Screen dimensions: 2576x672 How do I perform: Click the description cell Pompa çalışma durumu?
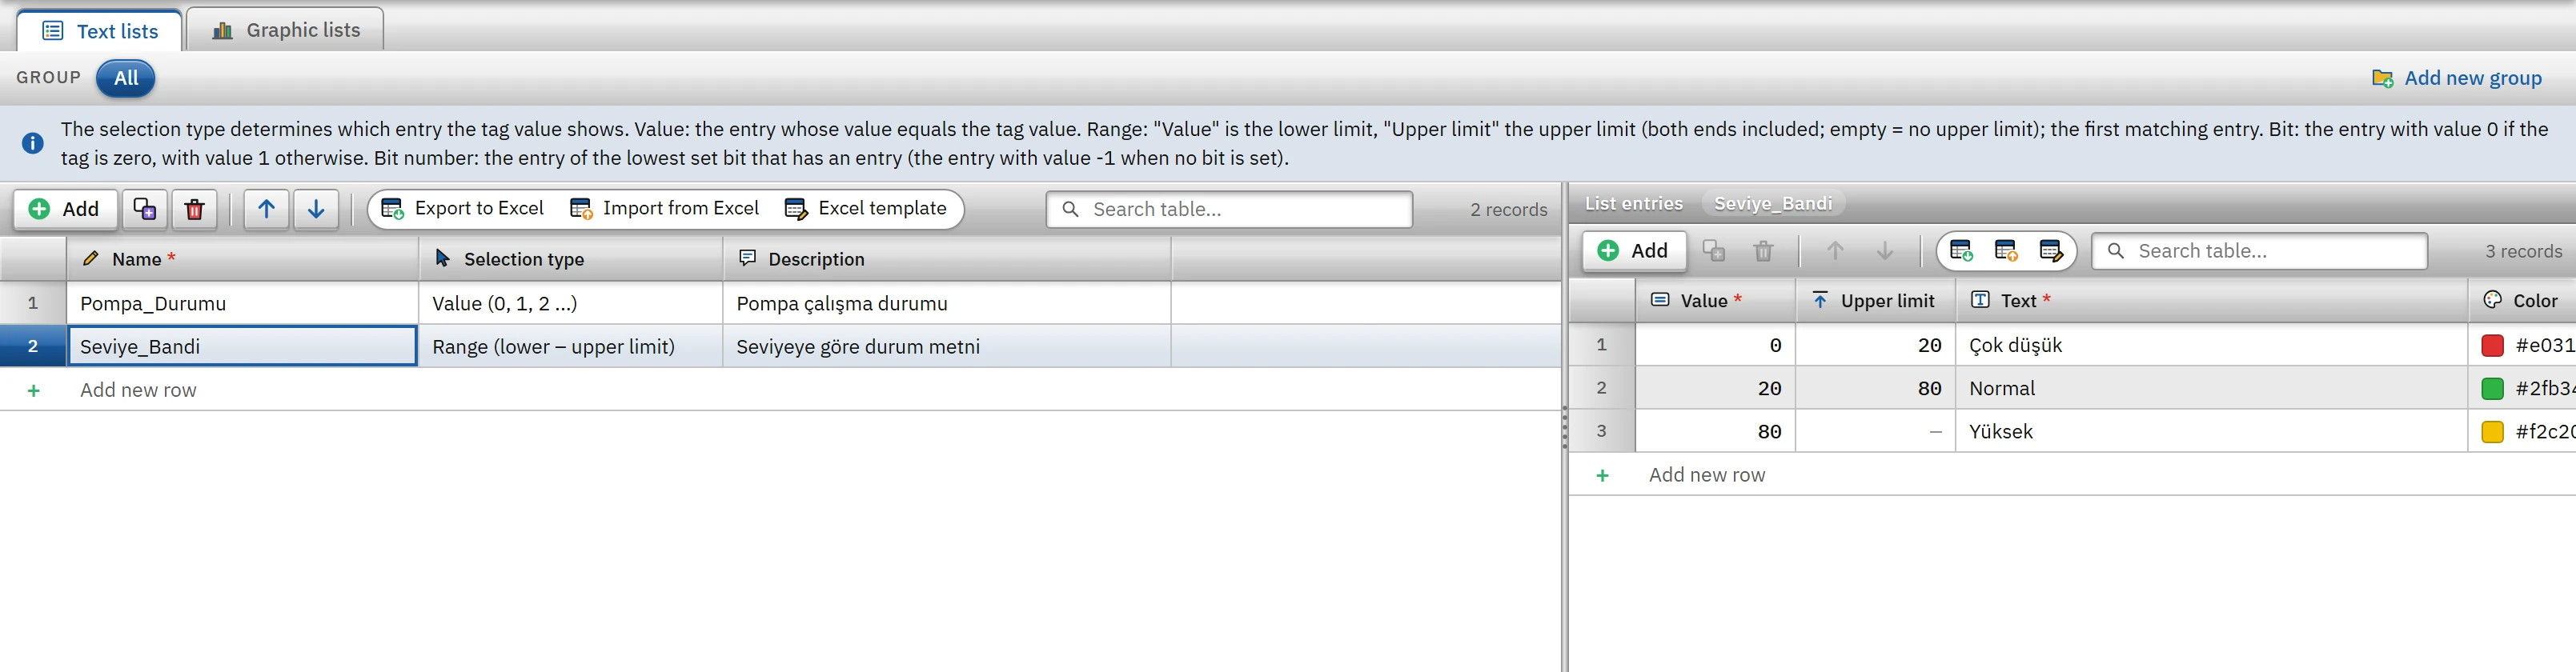click(x=946, y=303)
